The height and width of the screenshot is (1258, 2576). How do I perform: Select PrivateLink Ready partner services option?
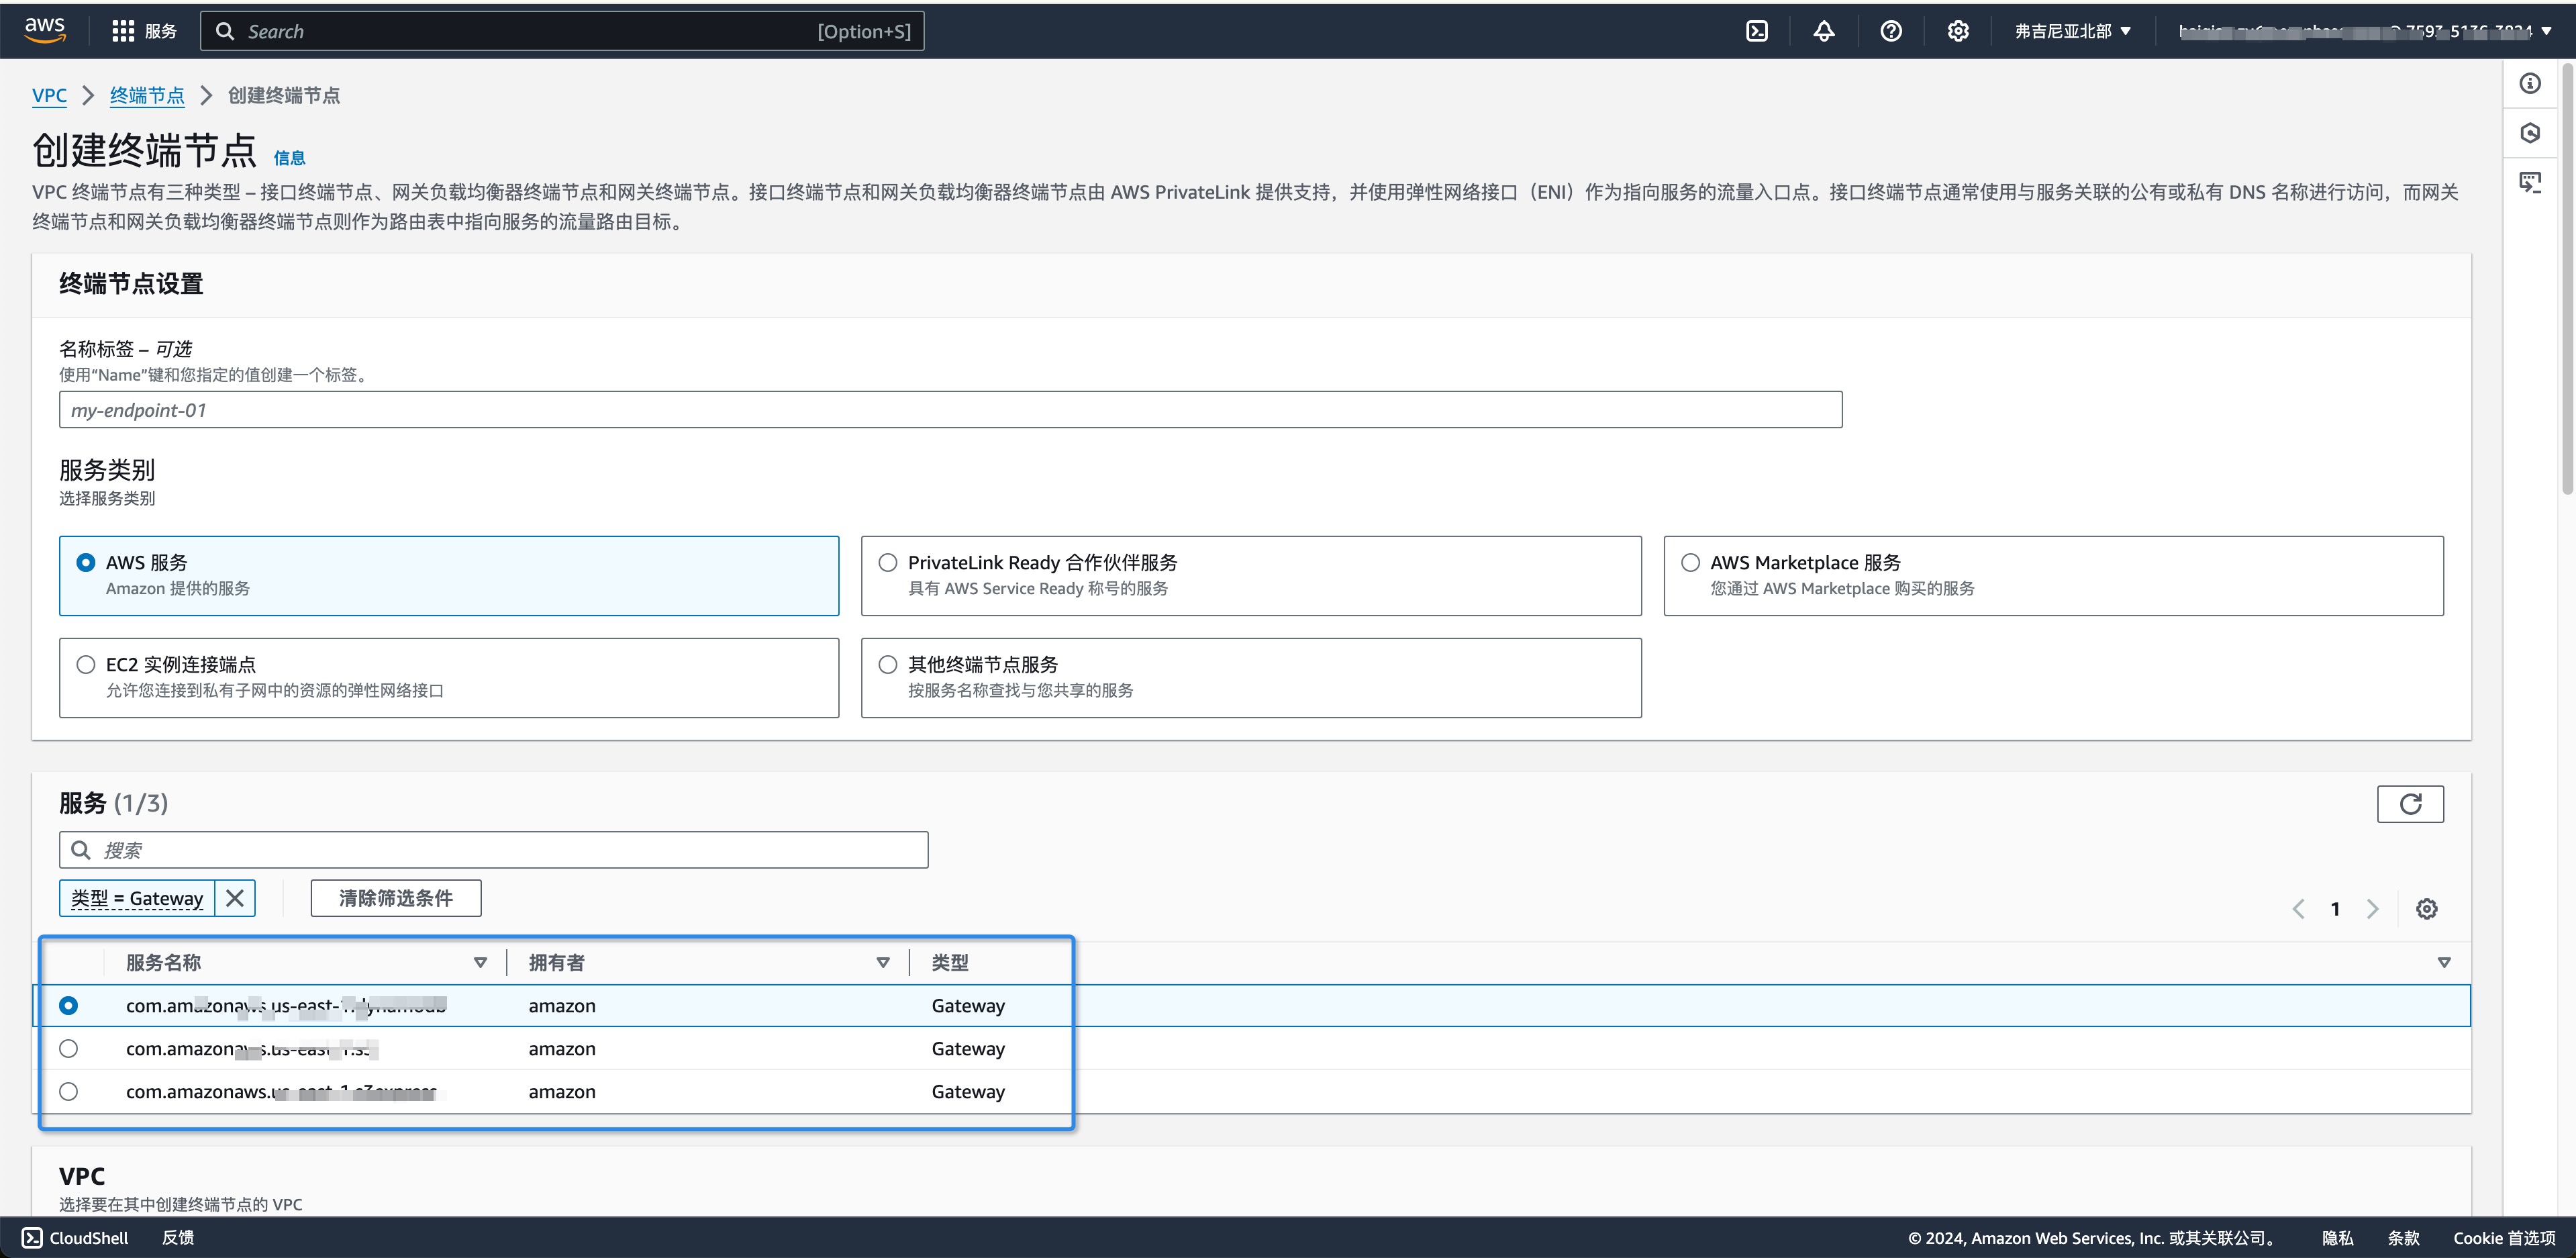(1251, 576)
